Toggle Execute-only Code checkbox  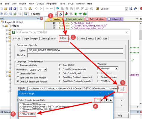coord(18,65)
